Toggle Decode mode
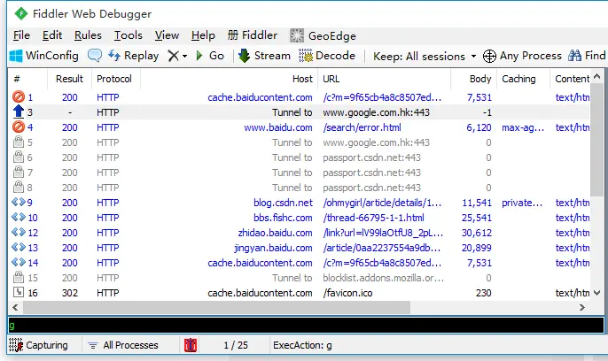Image resolution: width=608 pixels, height=361 pixels. click(x=326, y=56)
